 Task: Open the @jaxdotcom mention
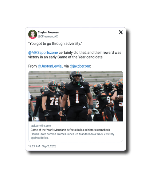[x=80, y=66]
